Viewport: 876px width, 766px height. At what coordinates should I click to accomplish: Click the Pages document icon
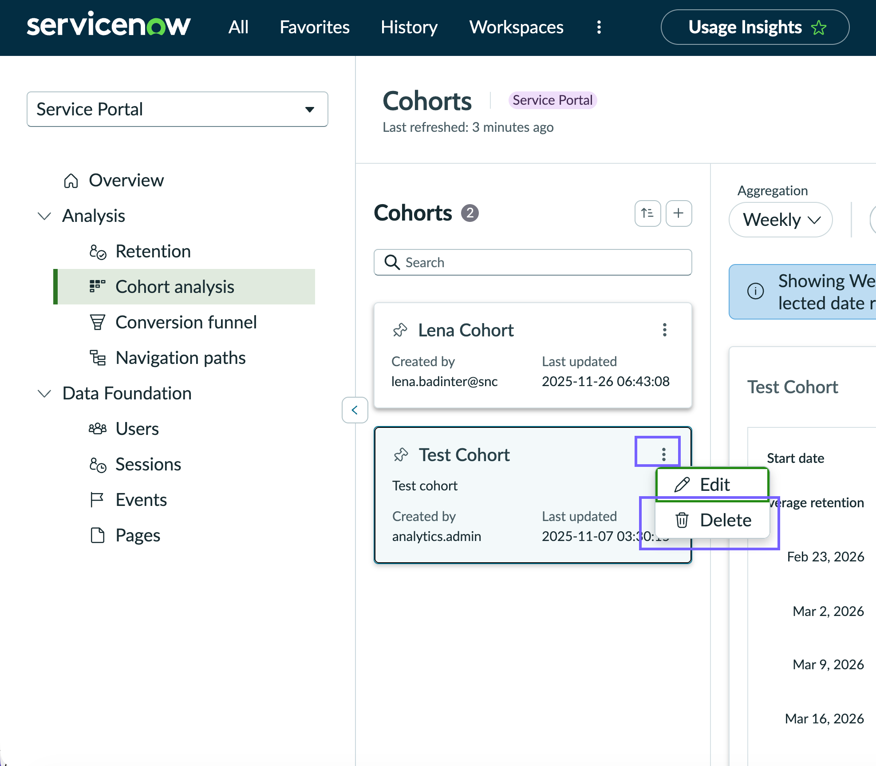pos(97,535)
